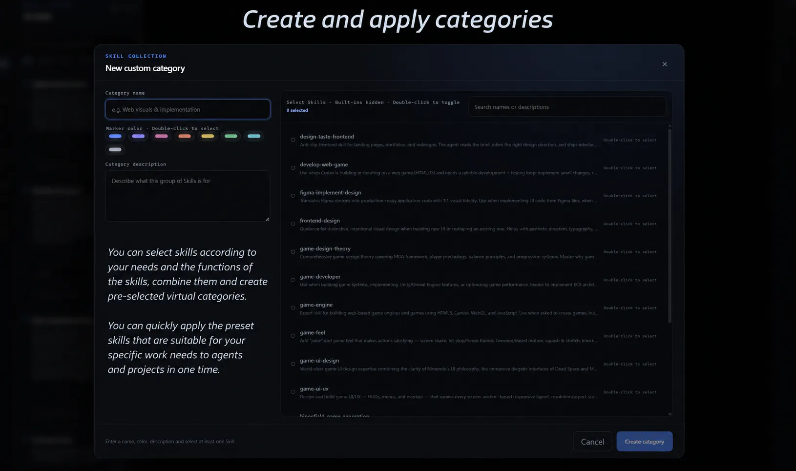Choose the pink marker color swatch
The height and width of the screenshot is (471, 796).
[x=161, y=136]
